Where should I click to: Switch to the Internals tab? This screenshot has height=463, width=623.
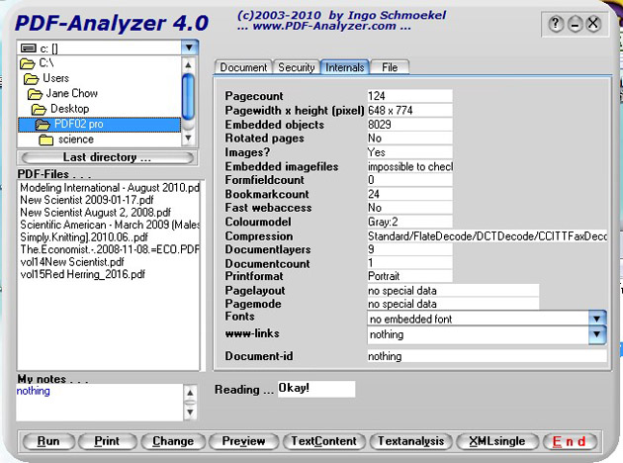click(345, 67)
